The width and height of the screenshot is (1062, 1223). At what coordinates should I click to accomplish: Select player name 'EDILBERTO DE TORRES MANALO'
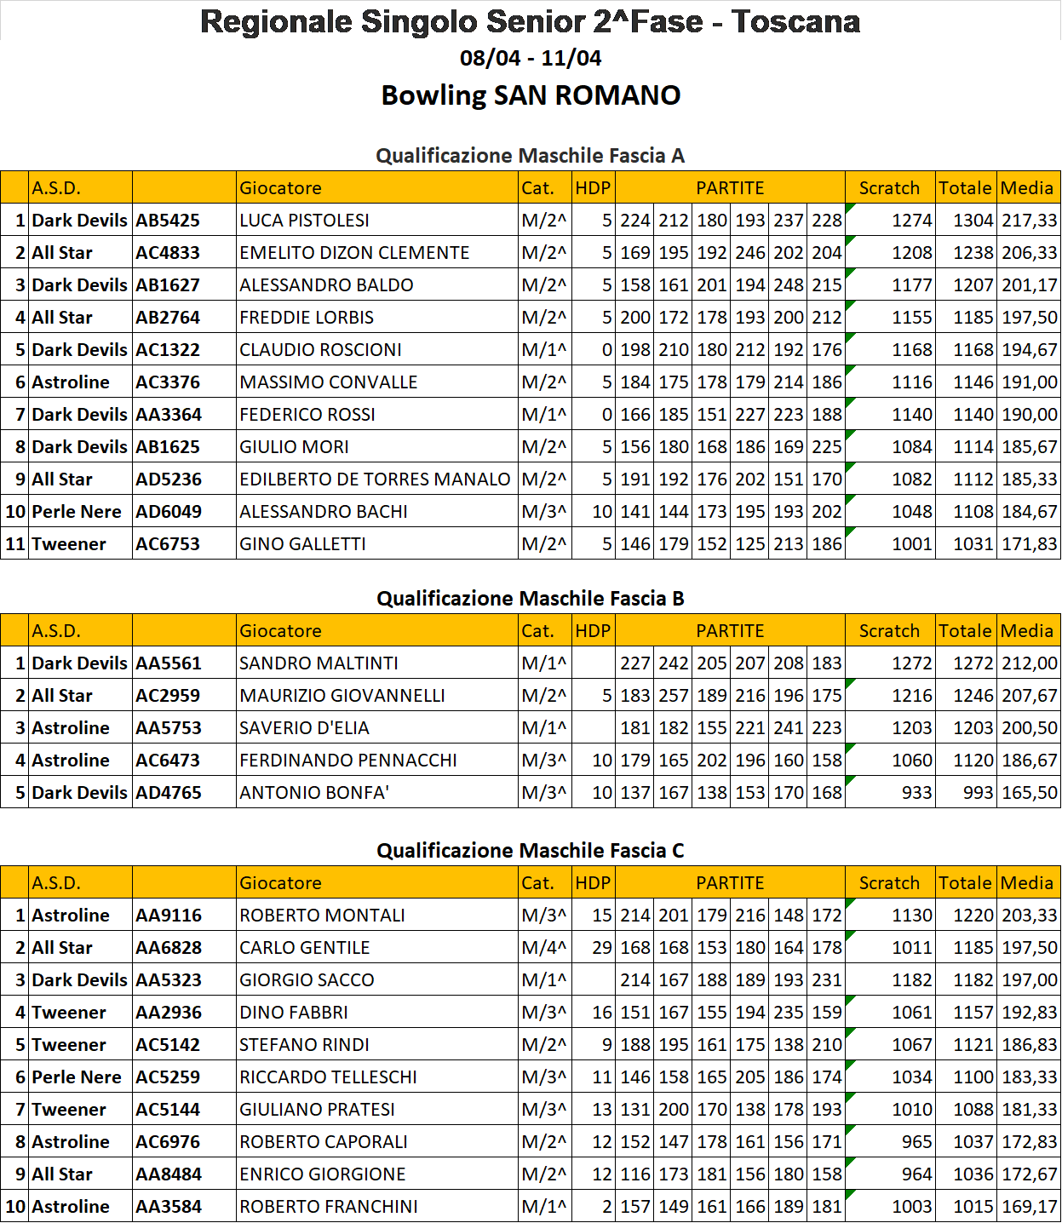pyautogui.click(x=375, y=479)
